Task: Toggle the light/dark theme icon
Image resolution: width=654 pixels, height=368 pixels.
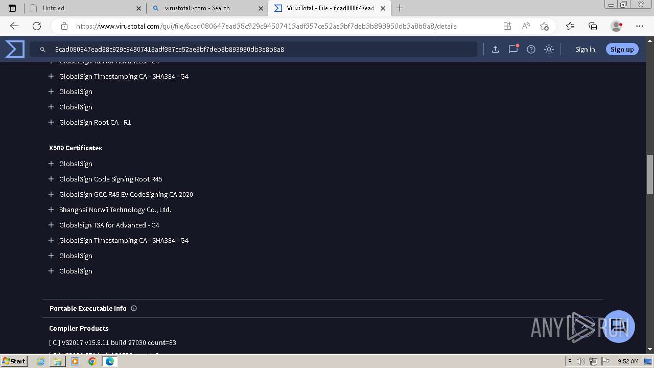Action: pos(549,49)
